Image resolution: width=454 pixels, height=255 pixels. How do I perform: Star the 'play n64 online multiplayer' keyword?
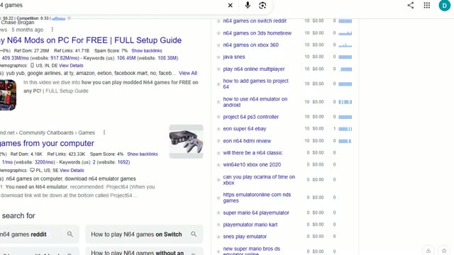pos(218,69)
